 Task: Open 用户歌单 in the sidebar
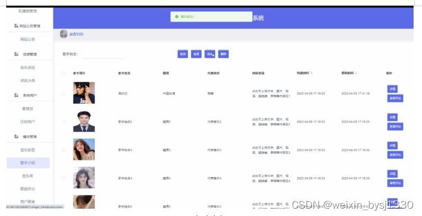(28, 201)
